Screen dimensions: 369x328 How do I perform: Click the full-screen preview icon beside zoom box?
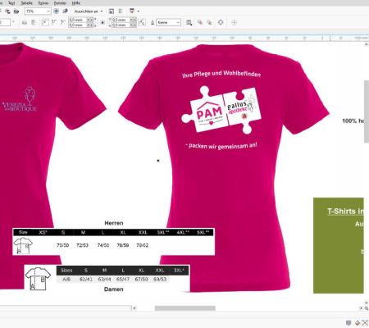click(x=56, y=11)
